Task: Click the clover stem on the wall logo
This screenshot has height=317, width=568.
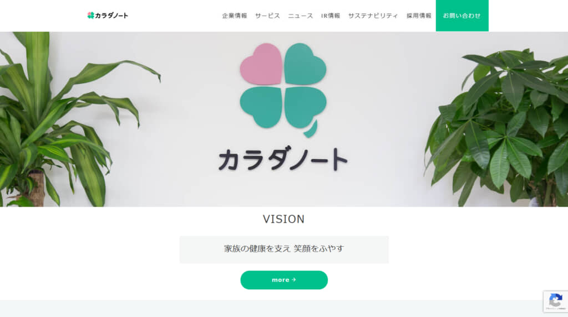Action: (311, 129)
